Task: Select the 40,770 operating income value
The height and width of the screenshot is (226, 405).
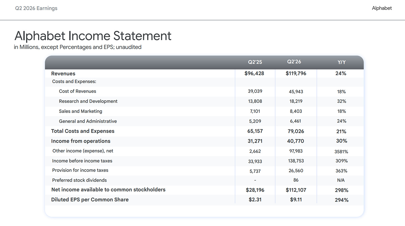Action: (296, 141)
